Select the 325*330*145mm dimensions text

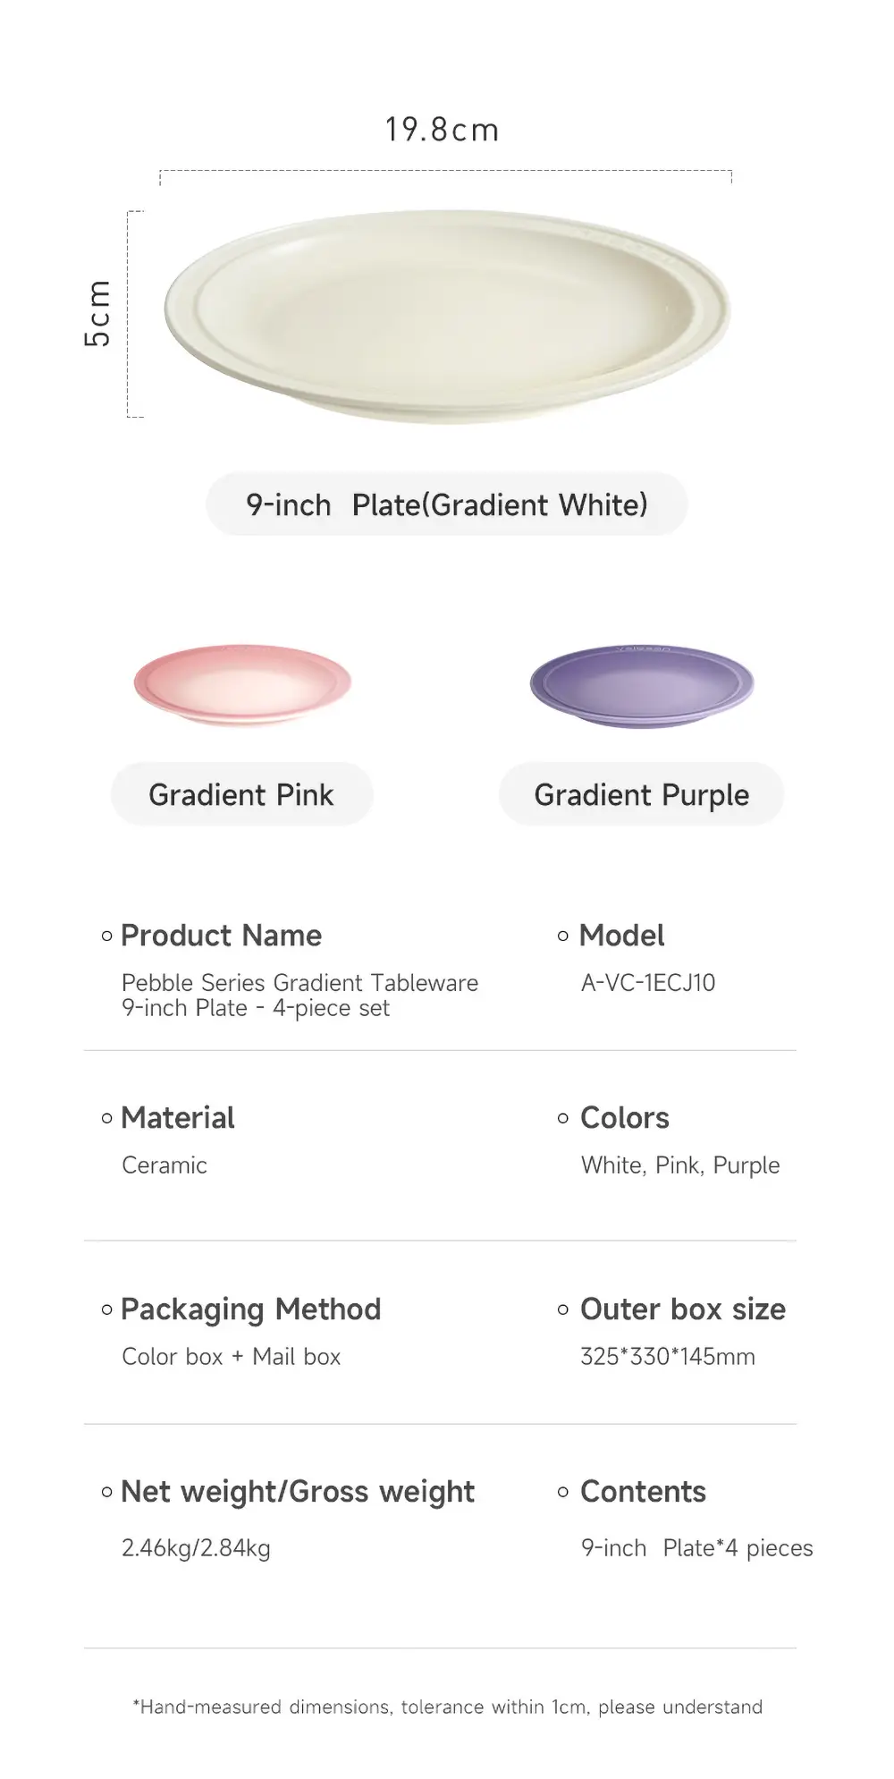[x=668, y=1357]
